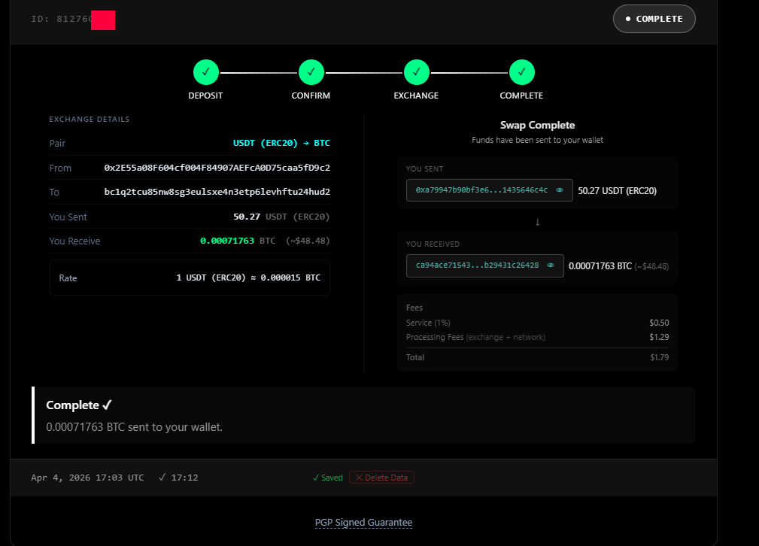Open the PGP Signed Guarantee link
759x546 pixels.
click(363, 523)
